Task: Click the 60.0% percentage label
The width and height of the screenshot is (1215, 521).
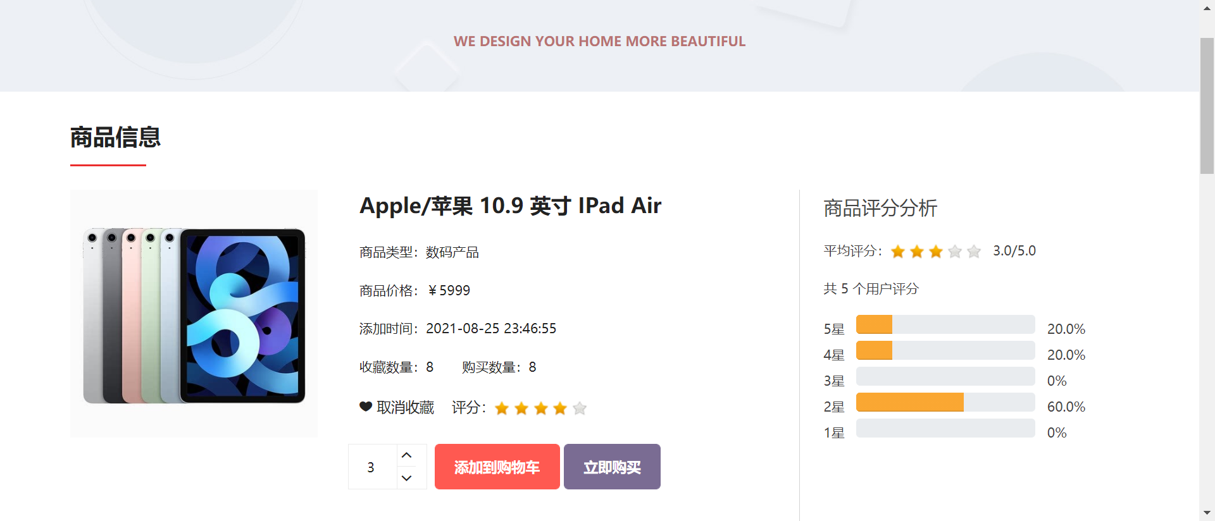Action: coord(1066,407)
